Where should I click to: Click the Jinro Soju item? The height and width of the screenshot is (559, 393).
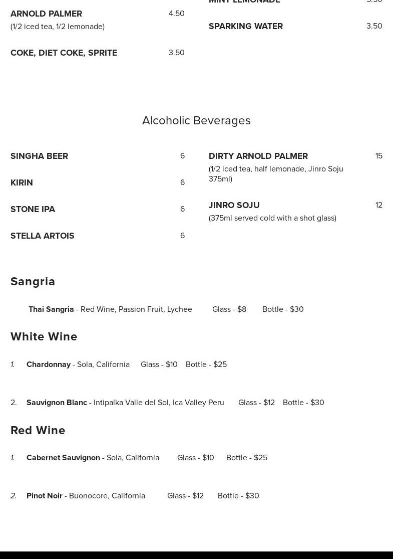234,205
